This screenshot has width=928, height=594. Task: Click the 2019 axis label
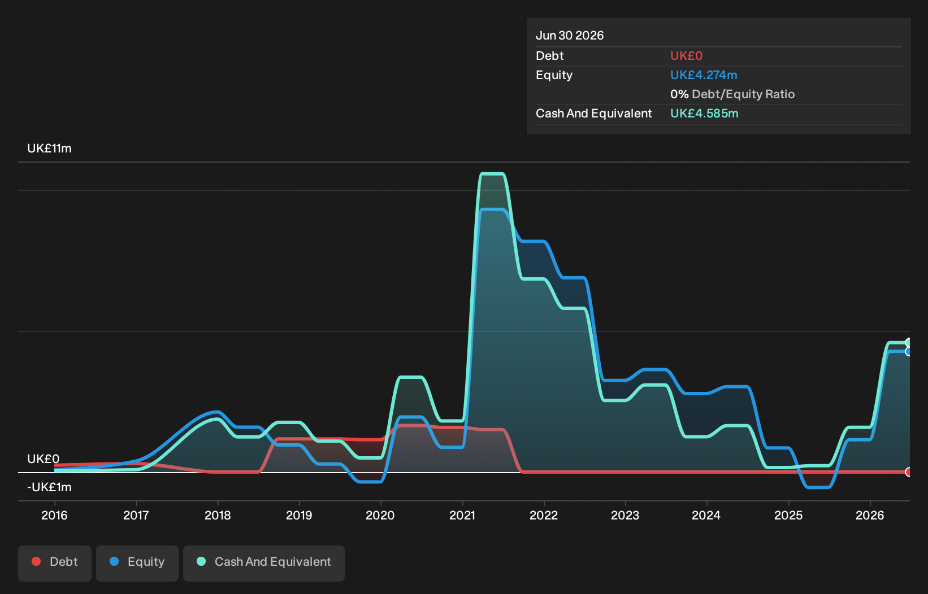point(299,516)
